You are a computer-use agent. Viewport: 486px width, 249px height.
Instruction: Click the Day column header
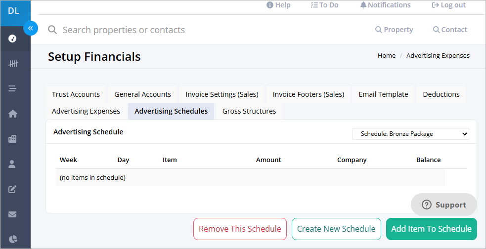(x=123, y=160)
